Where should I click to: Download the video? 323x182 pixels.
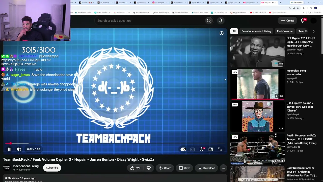click(206, 168)
